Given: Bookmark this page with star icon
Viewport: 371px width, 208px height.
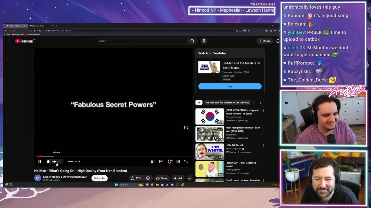Looking at the screenshot, I should point(249,31).
